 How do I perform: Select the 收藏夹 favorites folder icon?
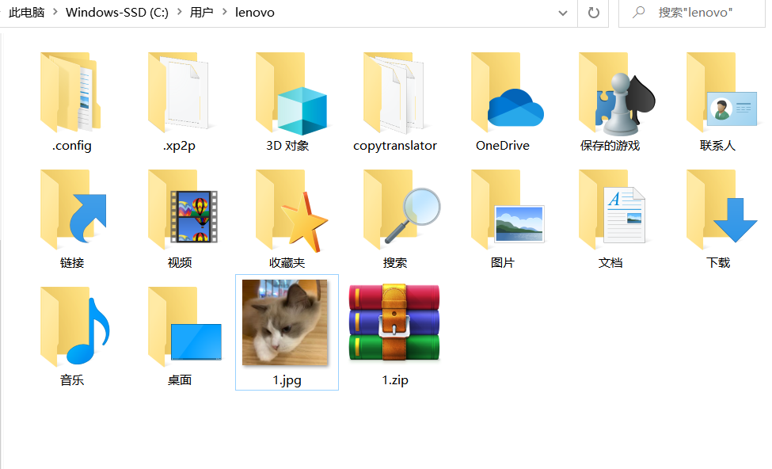[291, 211]
